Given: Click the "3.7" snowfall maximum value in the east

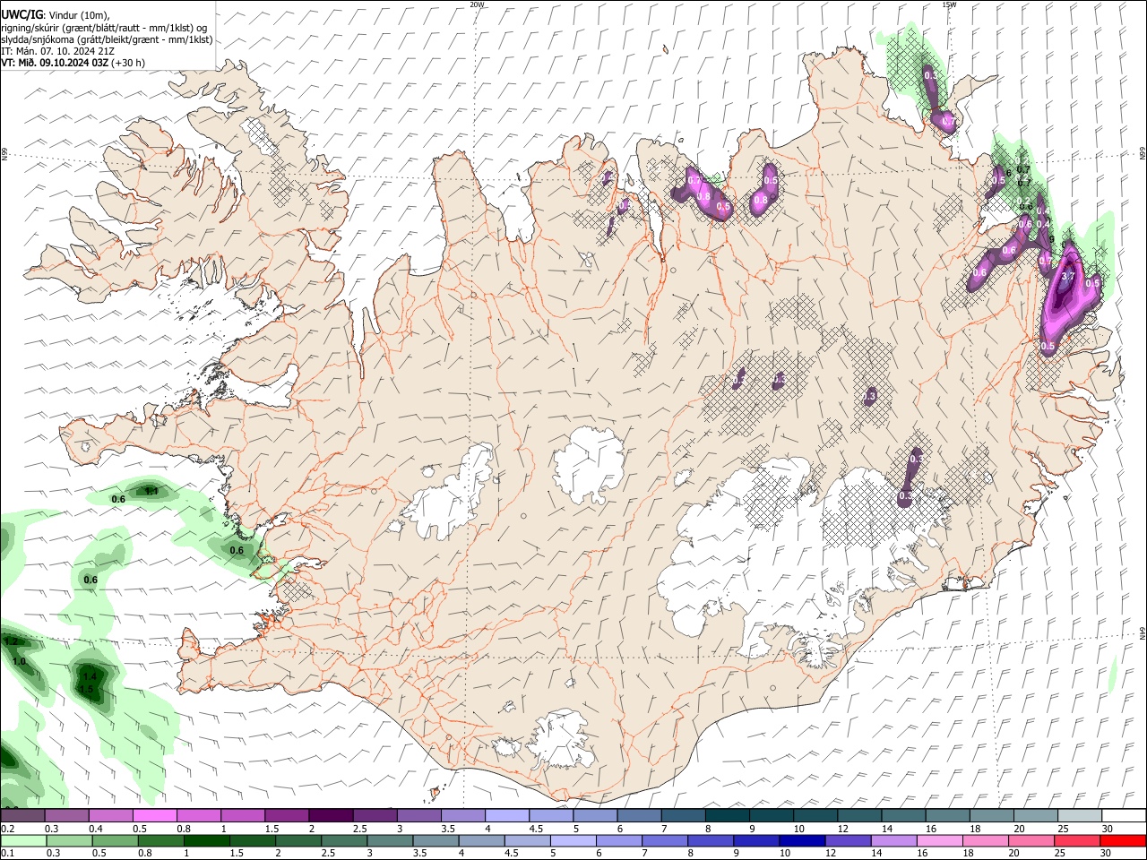Looking at the screenshot, I should coord(1067,277).
